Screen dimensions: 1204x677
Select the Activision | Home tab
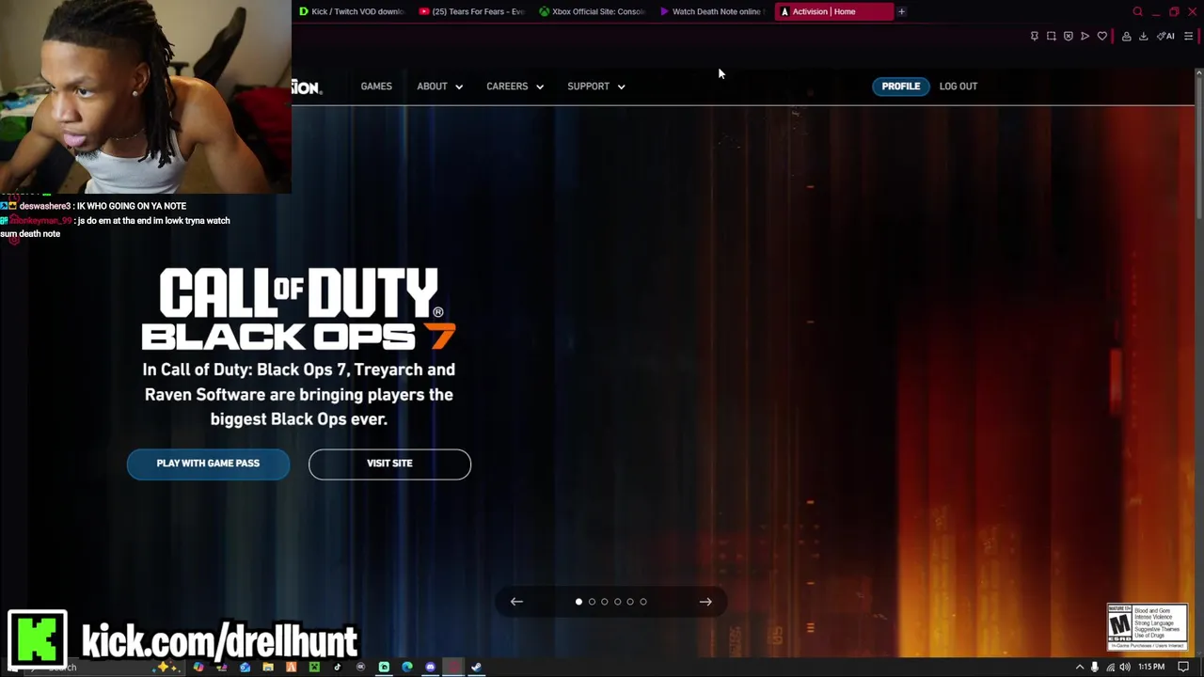832,11
